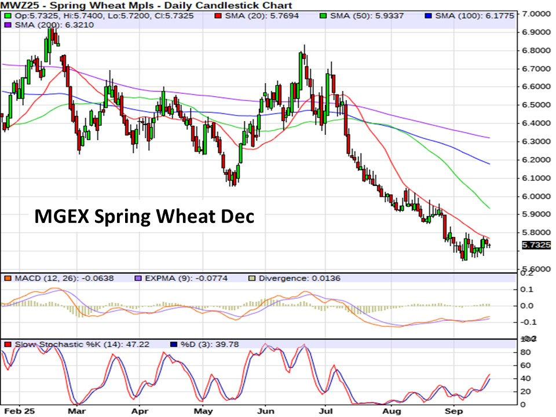The height and width of the screenshot is (417, 556).
Task: Click the purple EXPMA (9) legend swatch
Action: (138, 279)
